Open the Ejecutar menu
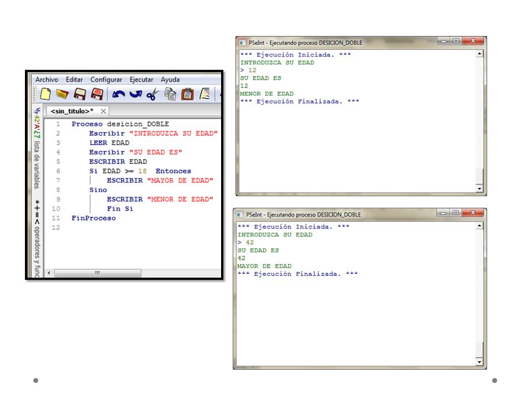 (141, 79)
